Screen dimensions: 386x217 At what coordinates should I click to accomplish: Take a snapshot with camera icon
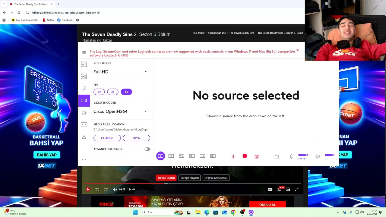pyautogui.click(x=257, y=156)
